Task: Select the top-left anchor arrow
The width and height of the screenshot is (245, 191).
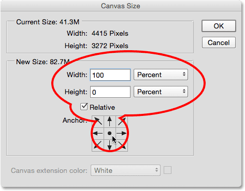Action: coord(98,122)
